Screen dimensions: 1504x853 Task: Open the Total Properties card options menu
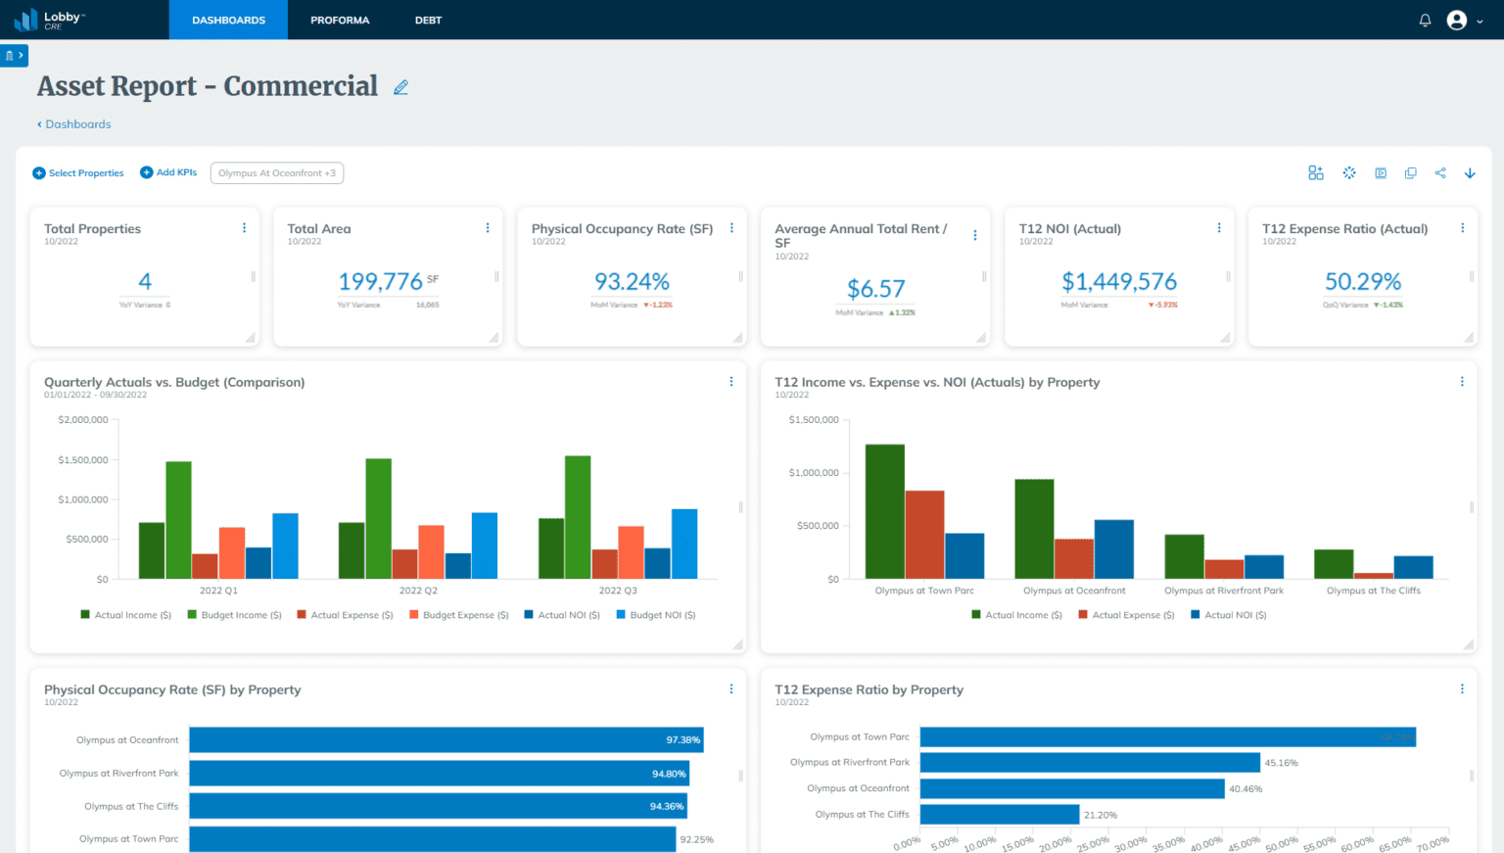click(244, 228)
